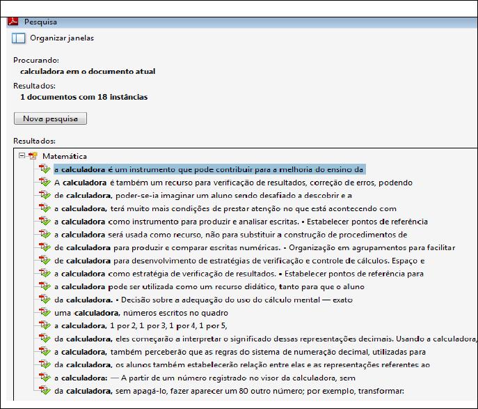Screen dimensions: 478x409
Task: Click result icon for 'A partir de um número registrado'
Action: pyautogui.click(x=45, y=378)
